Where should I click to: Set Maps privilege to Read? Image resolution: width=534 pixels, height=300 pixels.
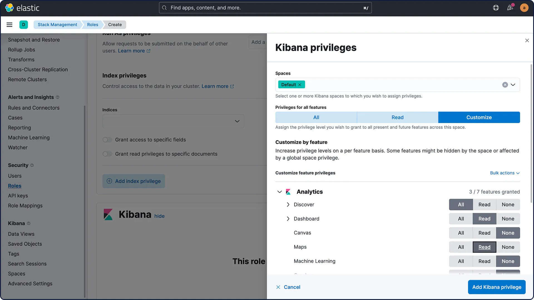pyautogui.click(x=484, y=247)
